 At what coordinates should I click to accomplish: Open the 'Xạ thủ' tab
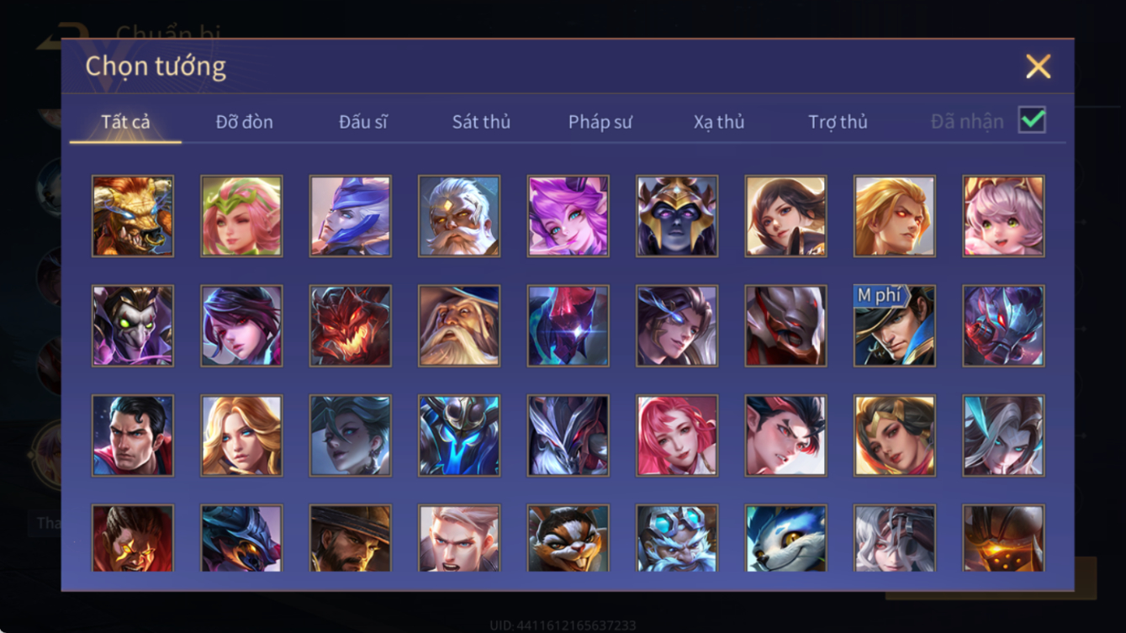click(719, 122)
